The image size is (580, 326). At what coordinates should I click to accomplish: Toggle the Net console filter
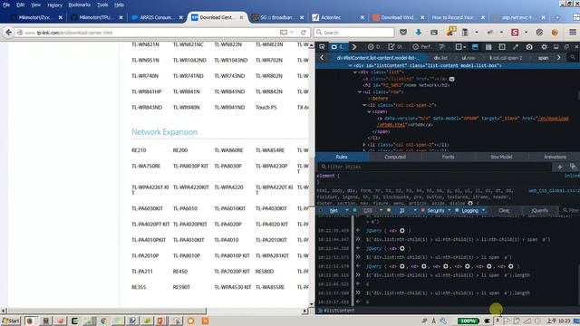point(333,210)
